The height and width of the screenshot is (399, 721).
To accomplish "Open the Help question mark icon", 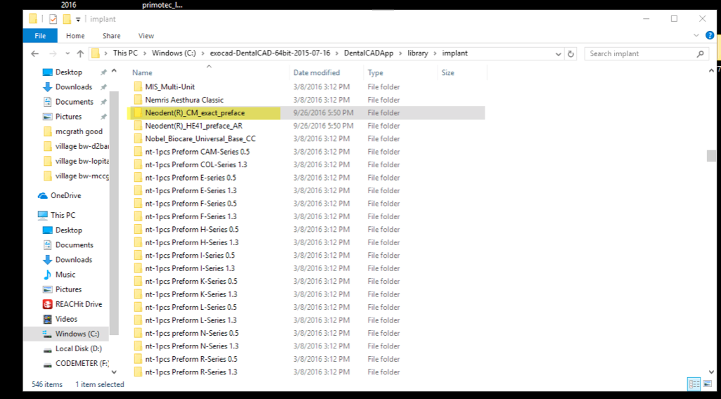I will 710,35.
